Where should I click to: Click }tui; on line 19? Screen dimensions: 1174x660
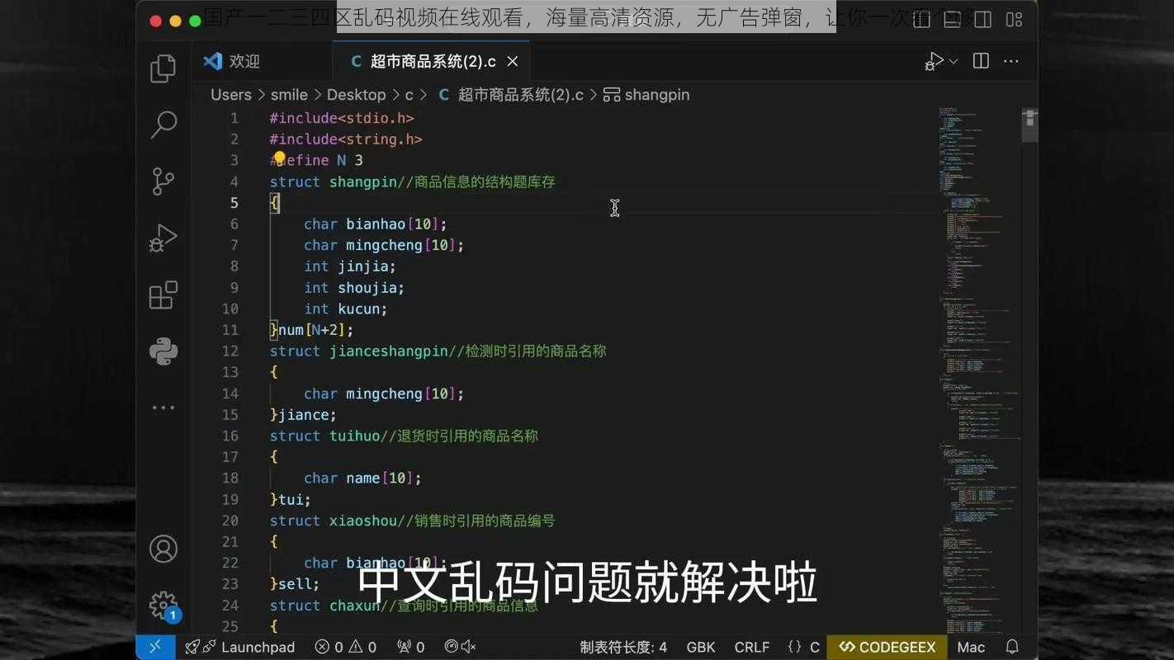(x=290, y=499)
